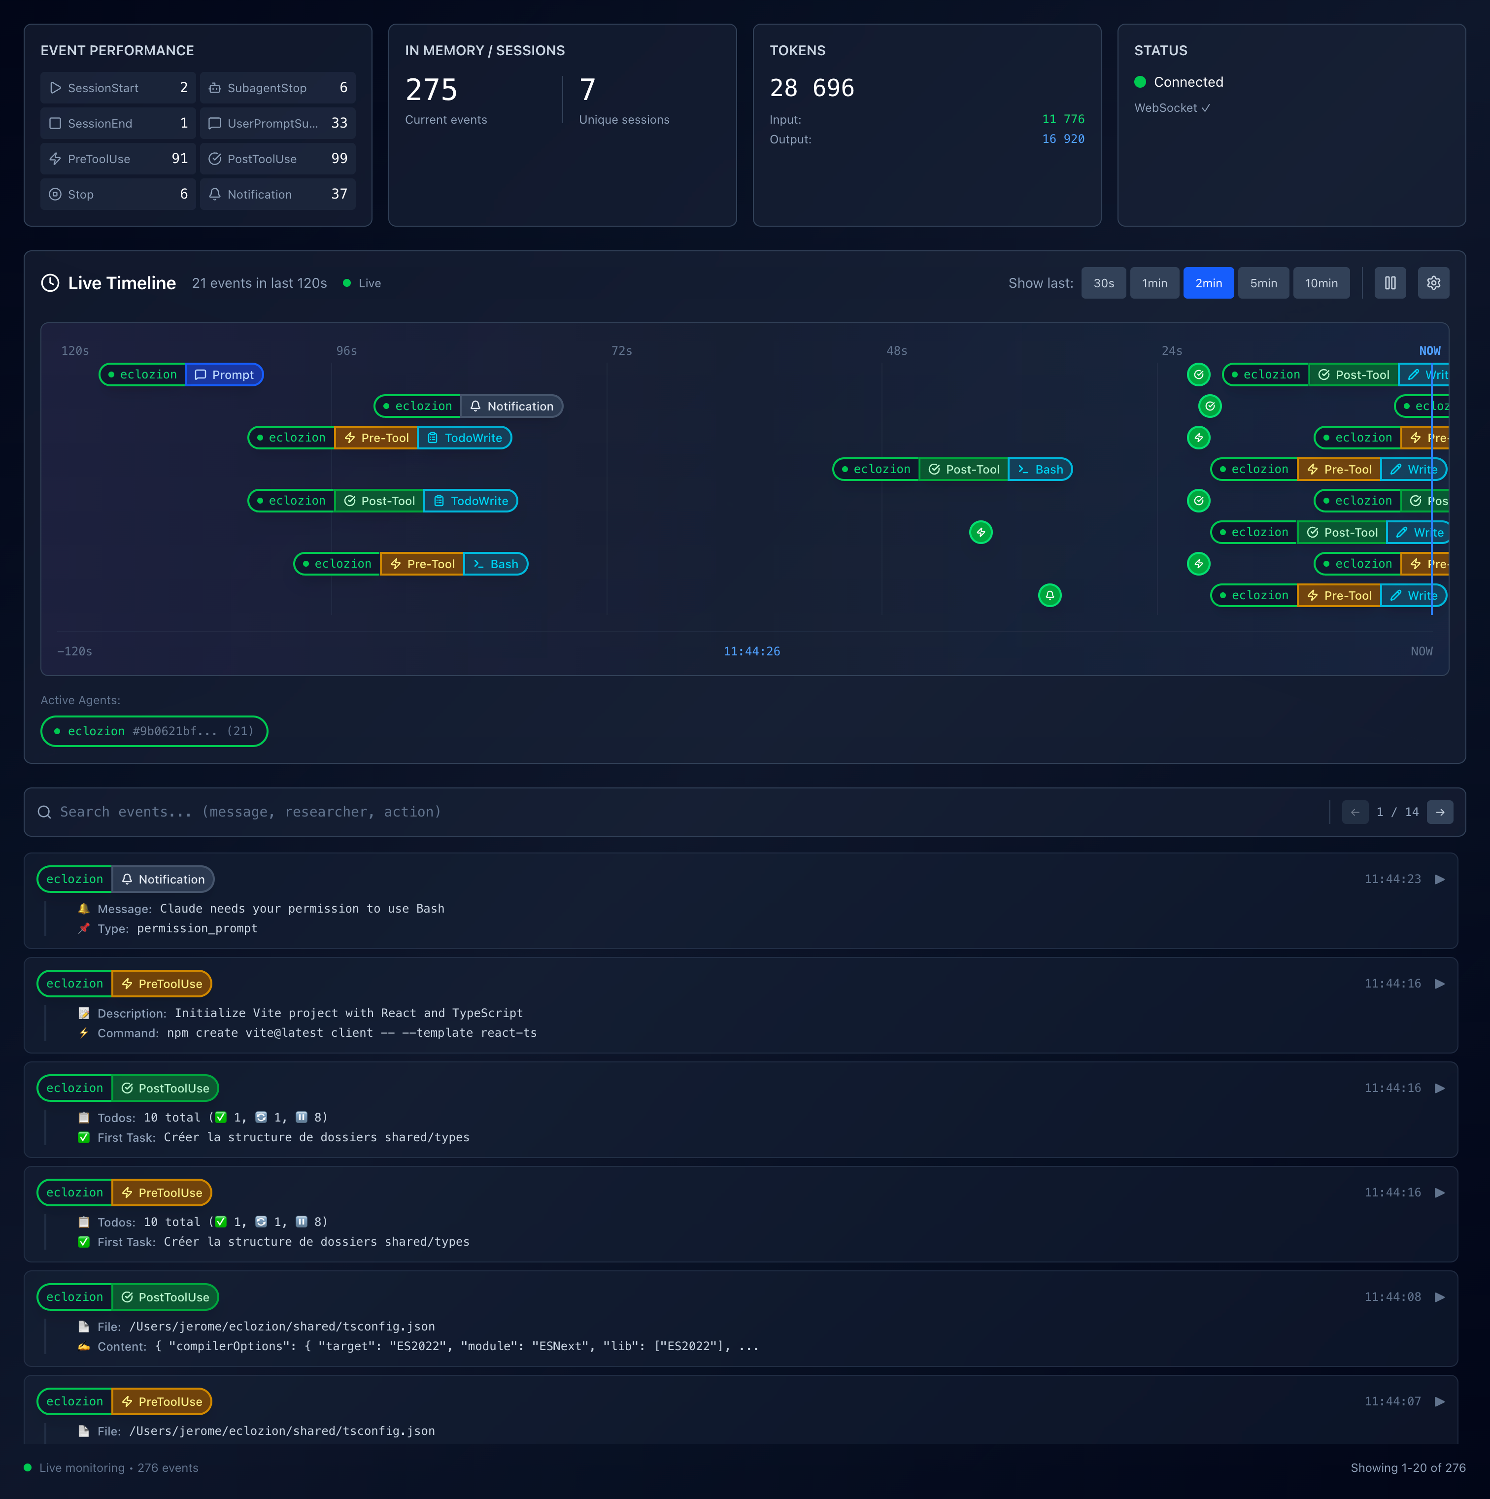Screen dimensions: 1490x1499
Task: Open timeline settings gear
Action: coord(1433,283)
